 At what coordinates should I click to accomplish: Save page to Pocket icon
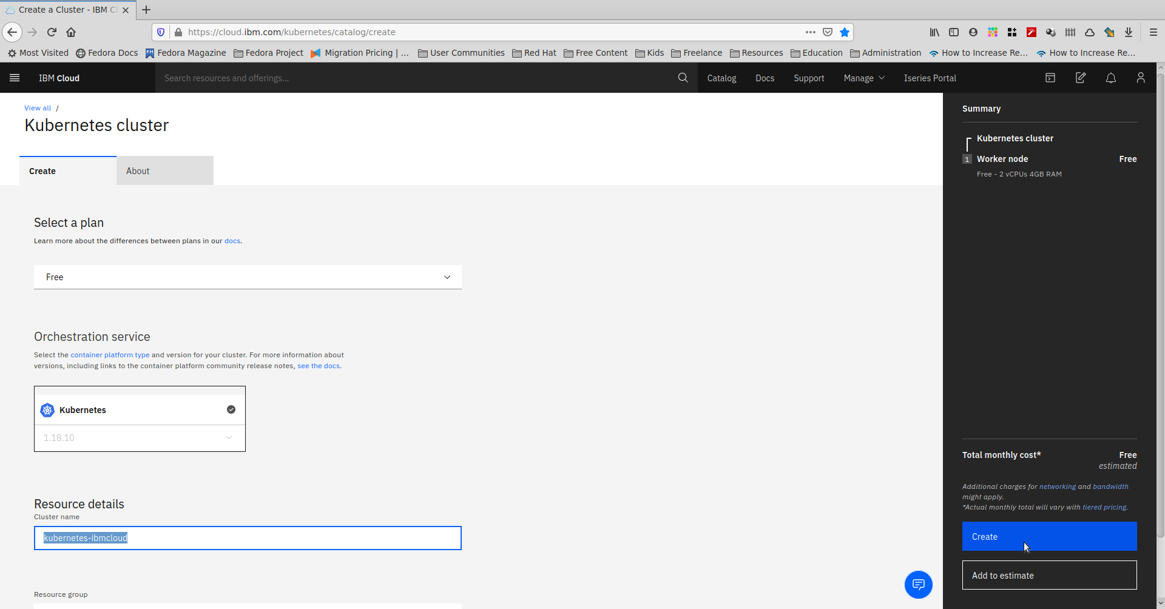click(828, 32)
